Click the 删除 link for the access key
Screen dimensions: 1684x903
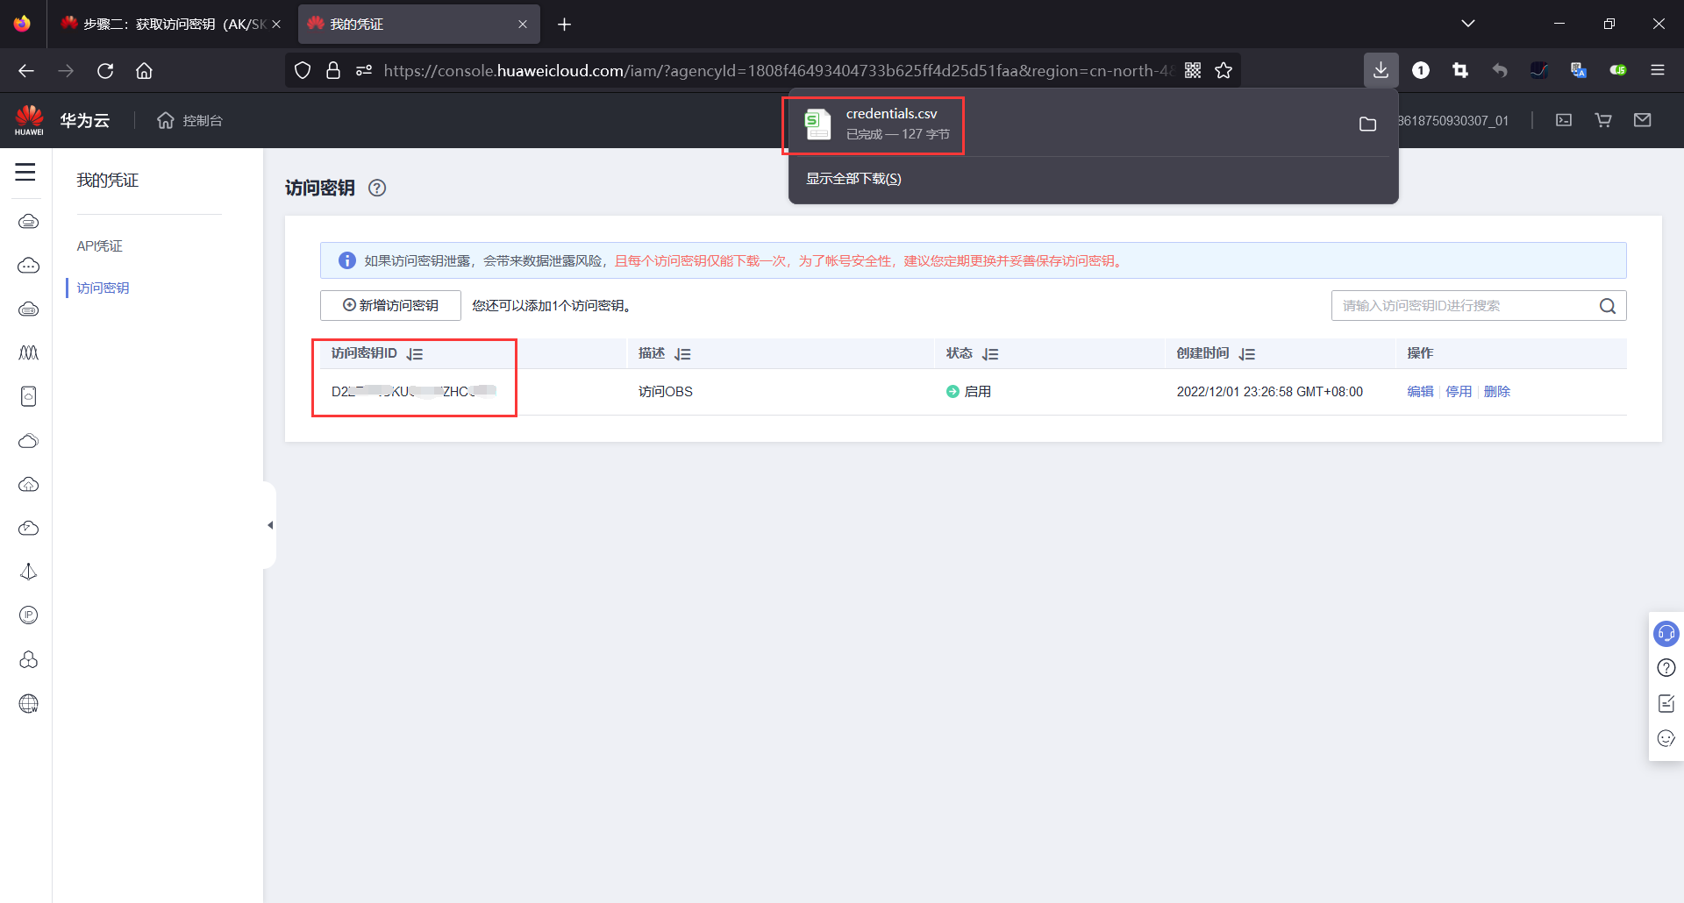(1497, 392)
